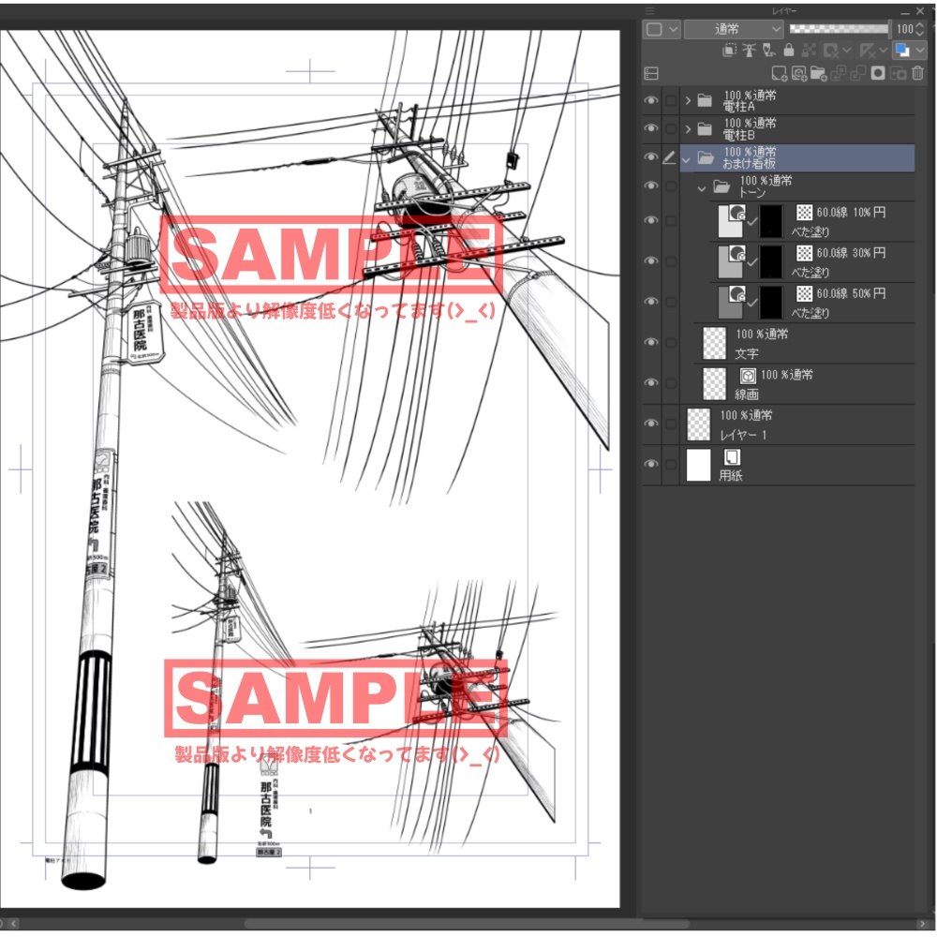This screenshot has height=937, width=937.
Task: Expand the 電柱A folder
Action: click(688, 100)
